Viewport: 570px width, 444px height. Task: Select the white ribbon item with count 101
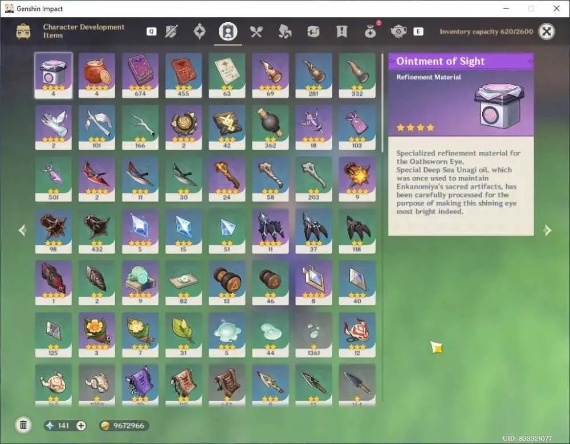(x=97, y=127)
